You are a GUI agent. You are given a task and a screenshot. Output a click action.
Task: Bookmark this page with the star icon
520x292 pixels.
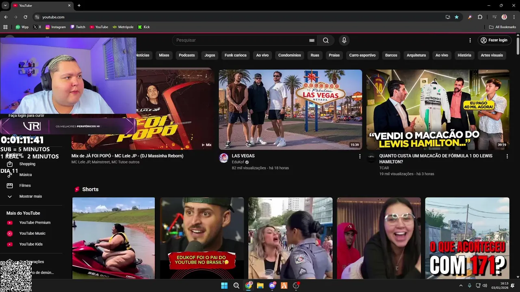click(457, 17)
